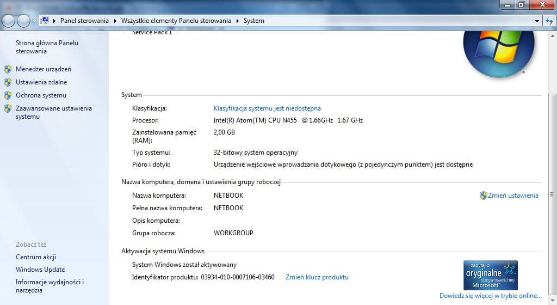Click the scrollbar up arrow

point(552,35)
